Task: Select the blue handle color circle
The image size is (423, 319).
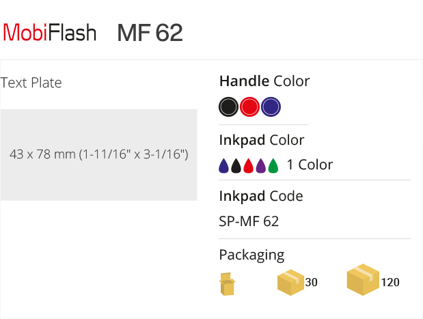Action: (271, 107)
